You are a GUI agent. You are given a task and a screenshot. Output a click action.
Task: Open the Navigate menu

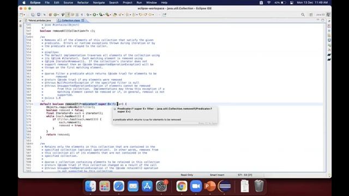click(x=99, y=3)
